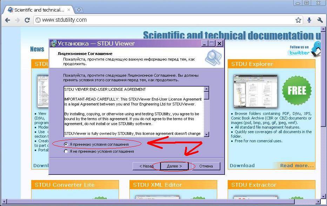Click the page's vertical scrollbar down arrow
This screenshot has width=327, height=206.
point(323,196)
